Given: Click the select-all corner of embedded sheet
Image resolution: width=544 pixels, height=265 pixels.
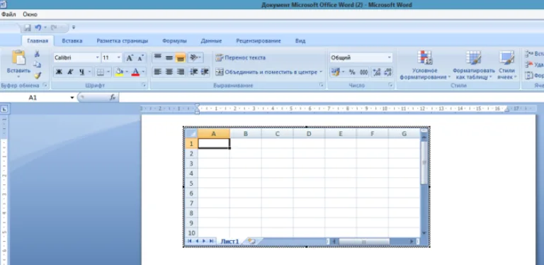Looking at the screenshot, I should click(x=191, y=133).
